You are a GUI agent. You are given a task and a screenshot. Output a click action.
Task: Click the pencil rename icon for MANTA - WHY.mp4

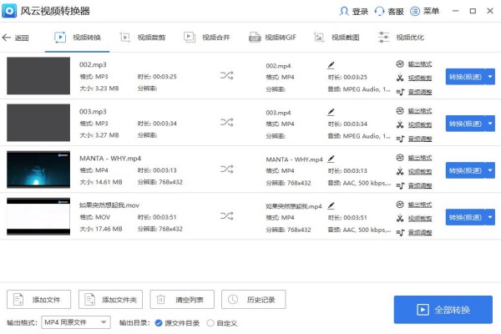click(x=331, y=158)
